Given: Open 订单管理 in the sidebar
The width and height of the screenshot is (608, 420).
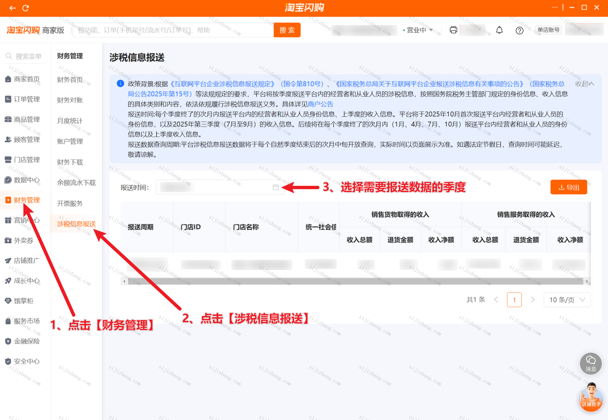Looking at the screenshot, I should click(23, 99).
